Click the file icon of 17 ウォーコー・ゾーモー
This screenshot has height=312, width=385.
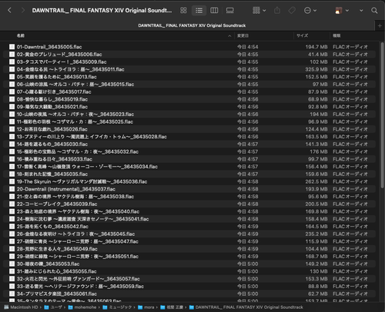[x=12, y=167]
